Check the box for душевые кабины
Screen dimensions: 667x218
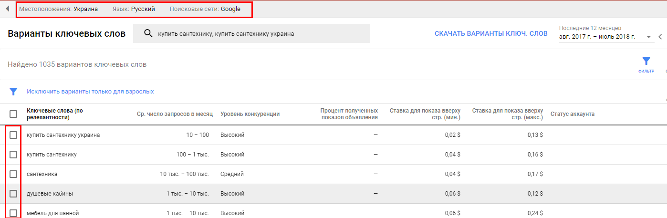tap(13, 194)
